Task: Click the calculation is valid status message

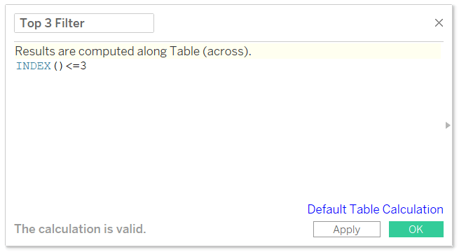Action: click(x=80, y=229)
